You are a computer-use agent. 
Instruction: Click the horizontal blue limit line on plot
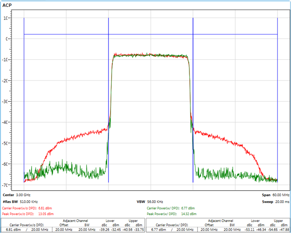pos(67,34)
